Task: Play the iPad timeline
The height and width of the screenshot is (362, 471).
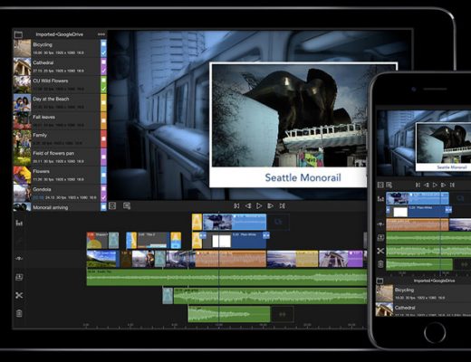Action: tap(259, 205)
